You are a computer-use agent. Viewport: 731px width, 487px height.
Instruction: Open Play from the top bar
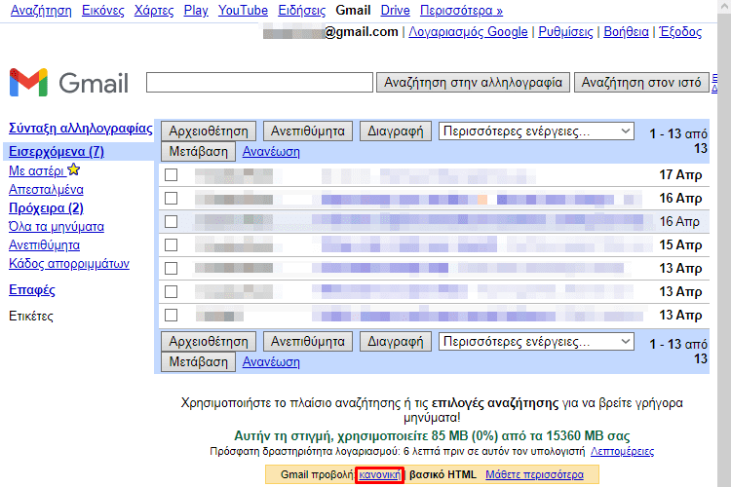coord(196,11)
